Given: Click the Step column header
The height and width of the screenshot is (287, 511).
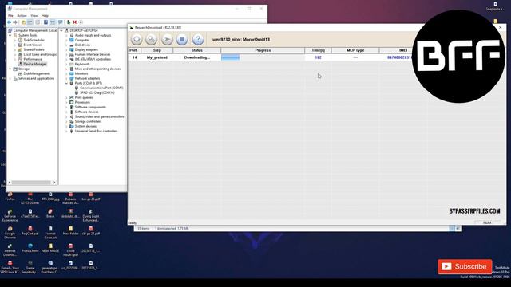Looking at the screenshot, I should 157,50.
